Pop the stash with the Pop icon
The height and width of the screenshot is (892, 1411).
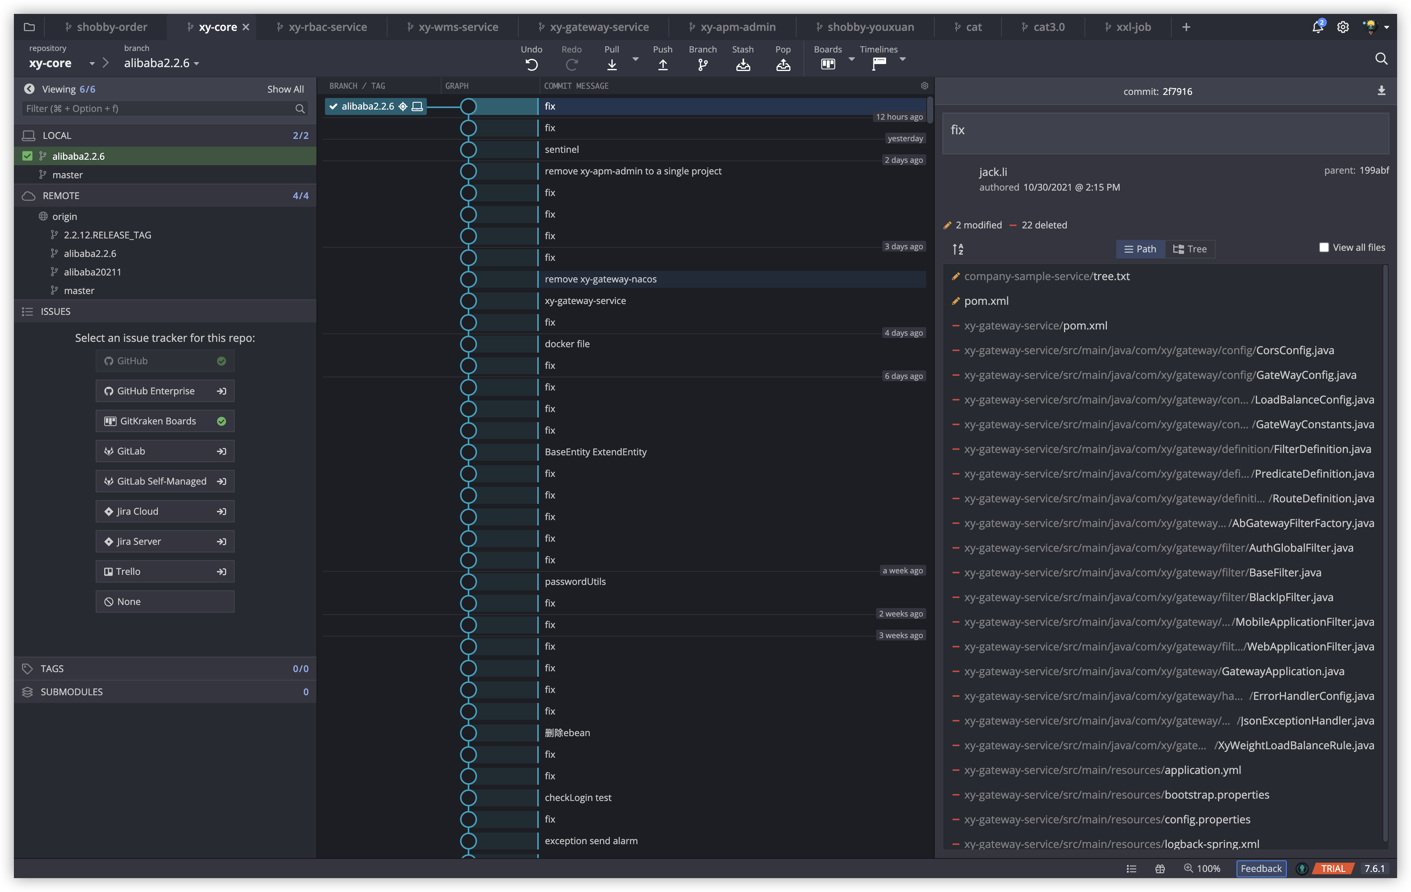[x=783, y=64]
